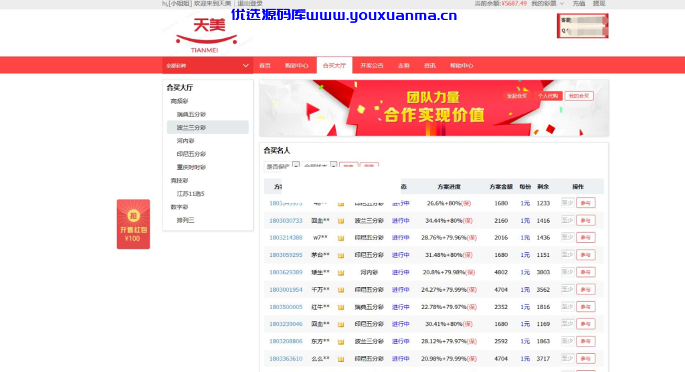The height and width of the screenshot is (372, 685).
Task: Click the 竞技彩 category heading
Action: (179, 181)
